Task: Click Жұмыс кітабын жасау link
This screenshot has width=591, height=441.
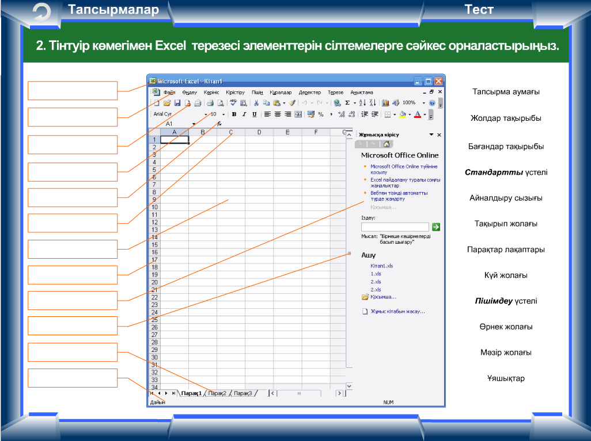Action: [x=397, y=312]
